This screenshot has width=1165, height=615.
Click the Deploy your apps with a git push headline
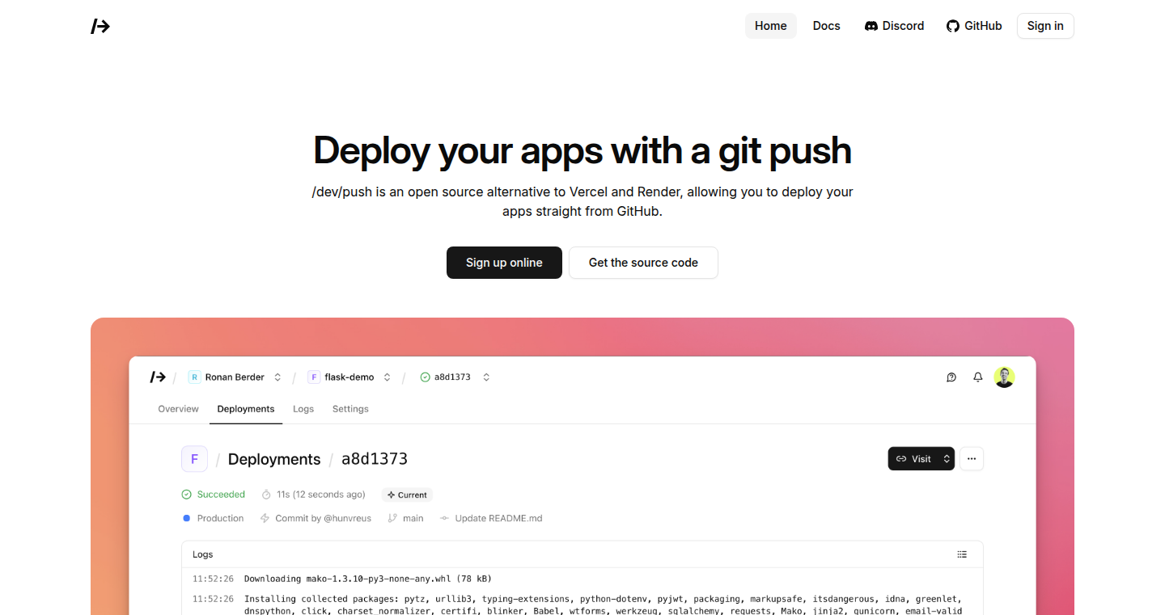tap(582, 150)
